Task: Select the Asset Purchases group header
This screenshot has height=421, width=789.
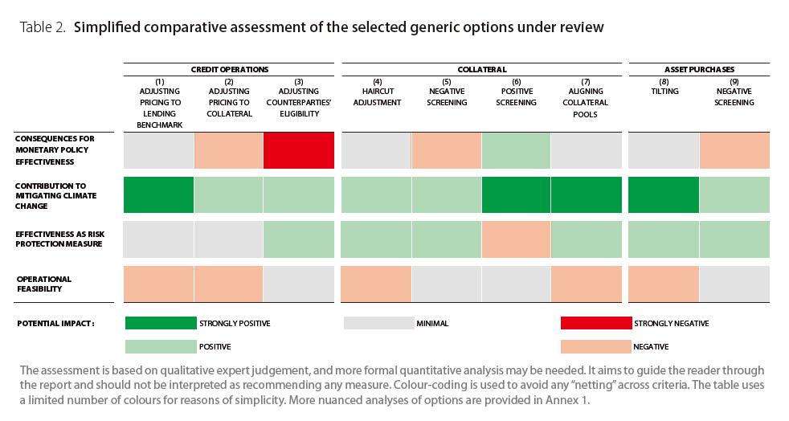Action: (699, 70)
